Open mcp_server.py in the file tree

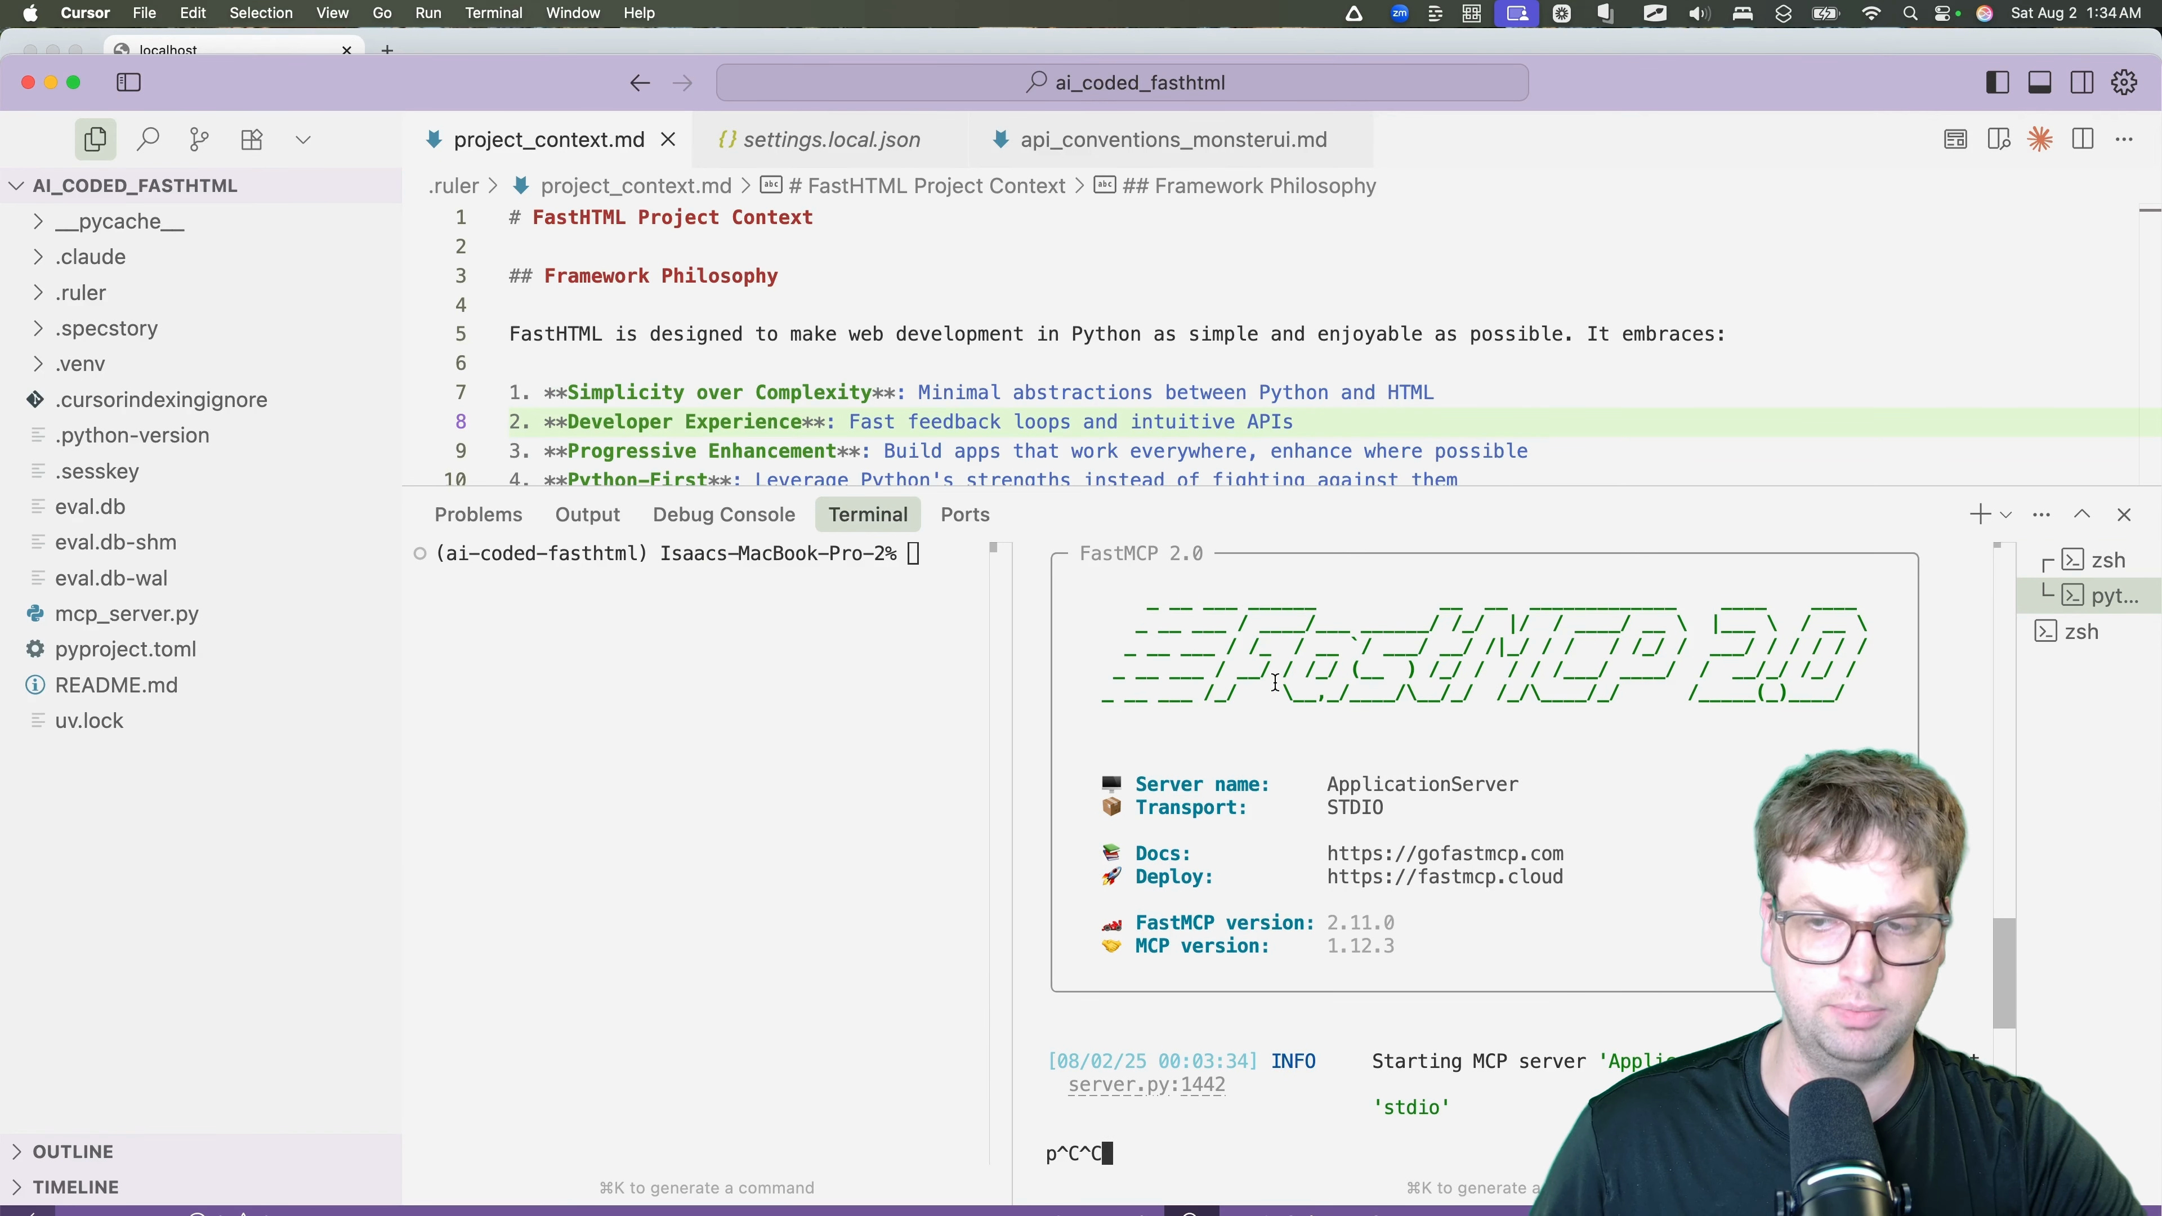126,614
